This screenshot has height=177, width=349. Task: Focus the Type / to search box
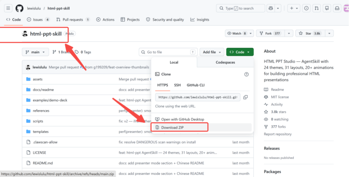point(240,8)
